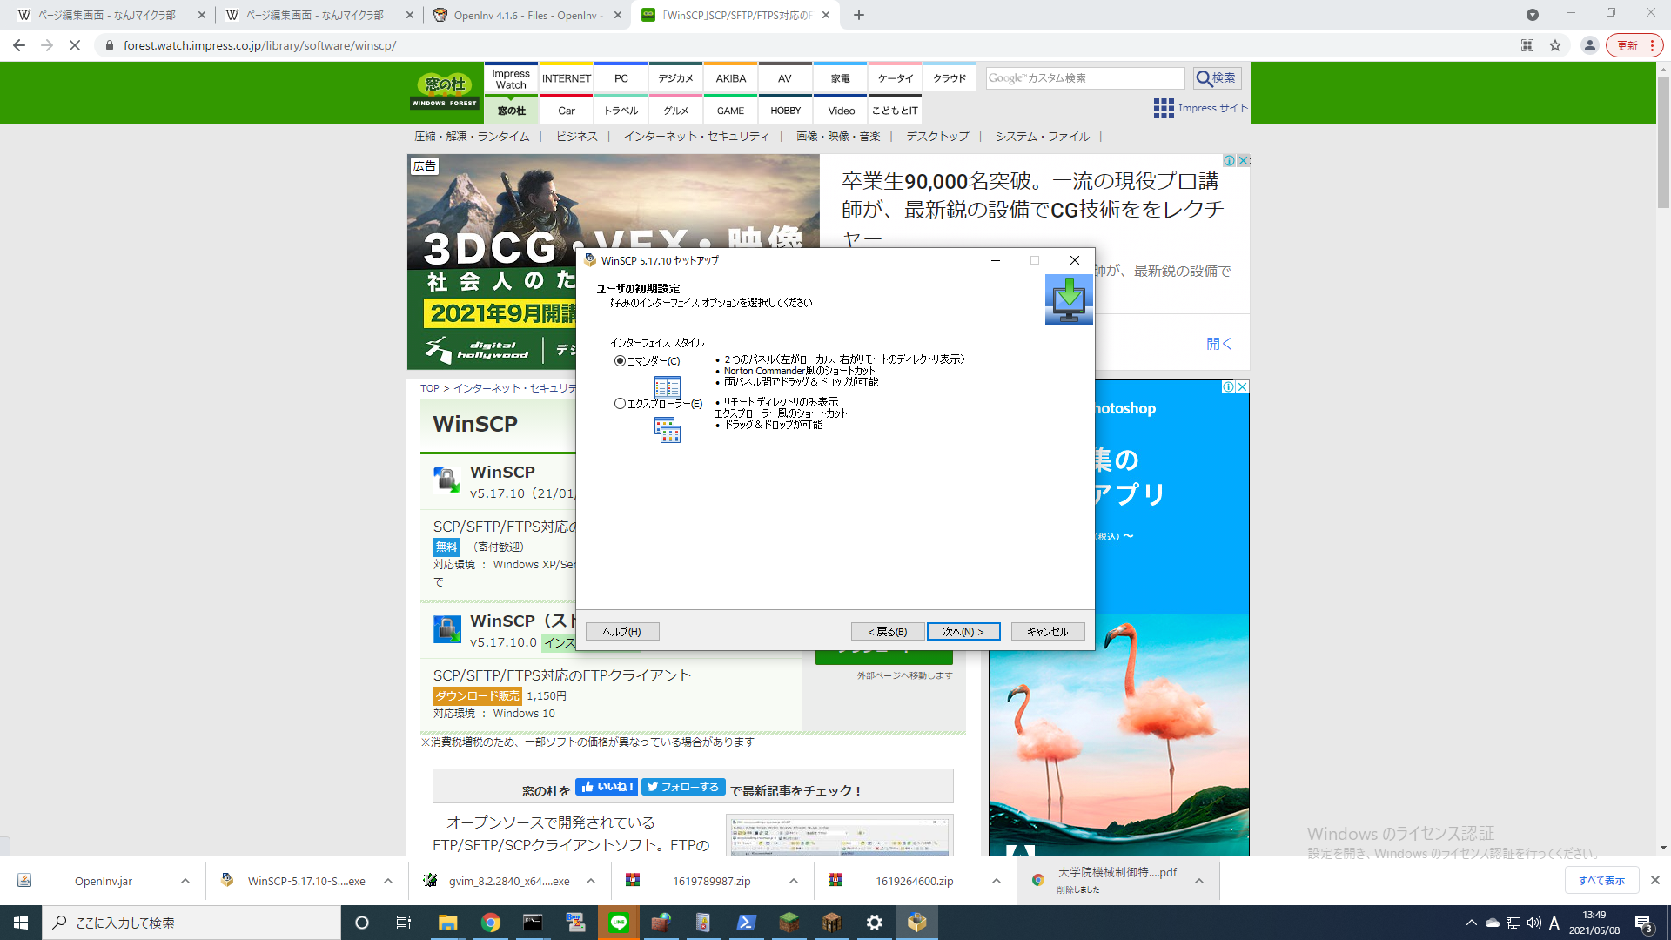
Task: Click the Commander two-panel layout icon
Action: [x=668, y=387]
